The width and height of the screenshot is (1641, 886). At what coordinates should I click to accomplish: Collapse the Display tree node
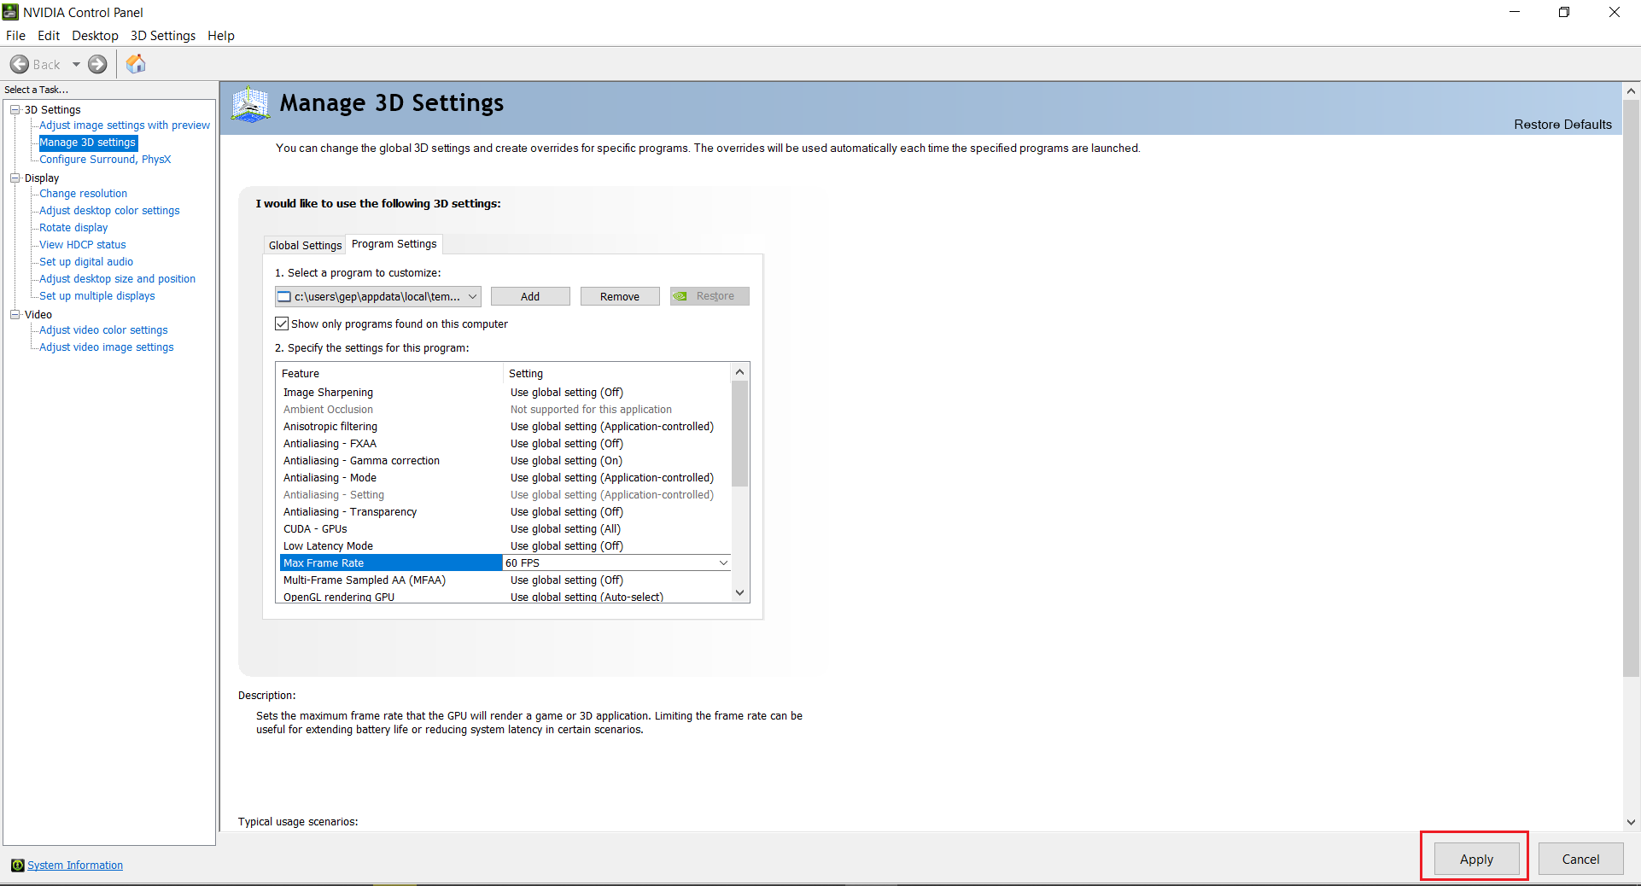(x=15, y=178)
